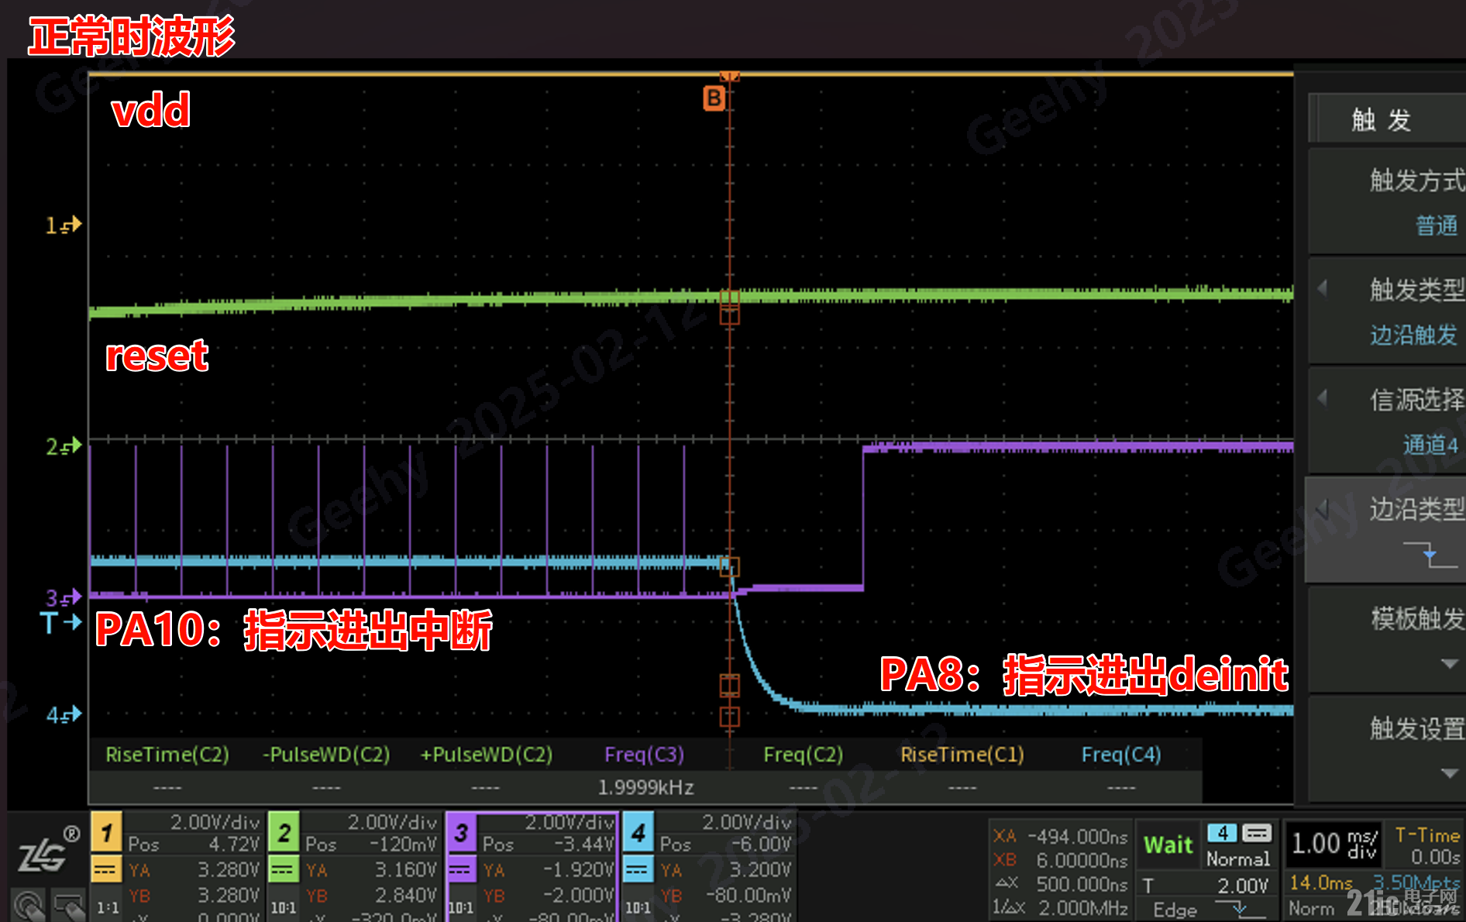Select the T trigger level marker

(61, 622)
